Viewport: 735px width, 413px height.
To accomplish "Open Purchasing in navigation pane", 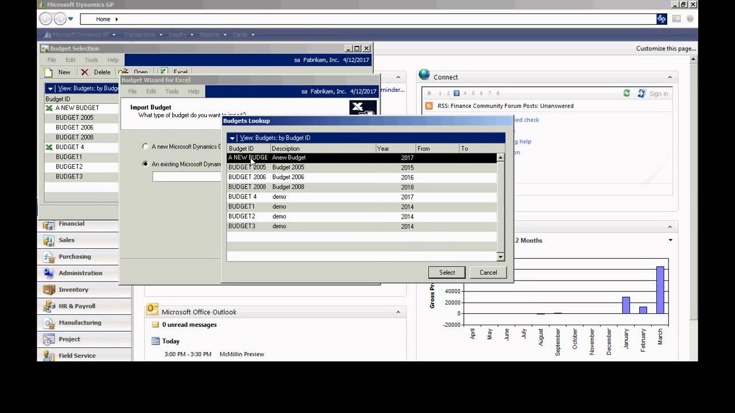I will pyautogui.click(x=79, y=256).
